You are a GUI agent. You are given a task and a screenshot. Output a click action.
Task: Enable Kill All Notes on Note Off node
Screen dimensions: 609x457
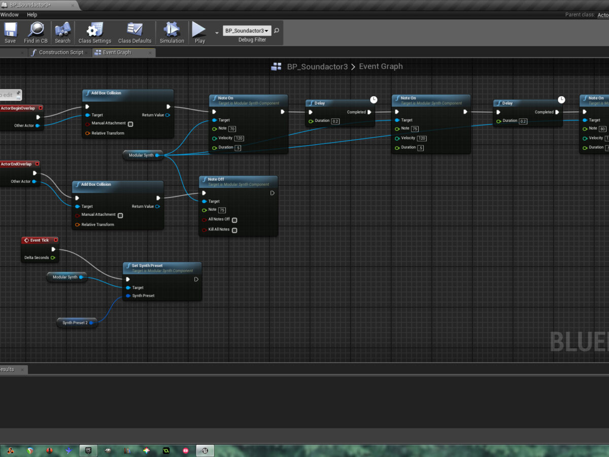[x=234, y=230]
